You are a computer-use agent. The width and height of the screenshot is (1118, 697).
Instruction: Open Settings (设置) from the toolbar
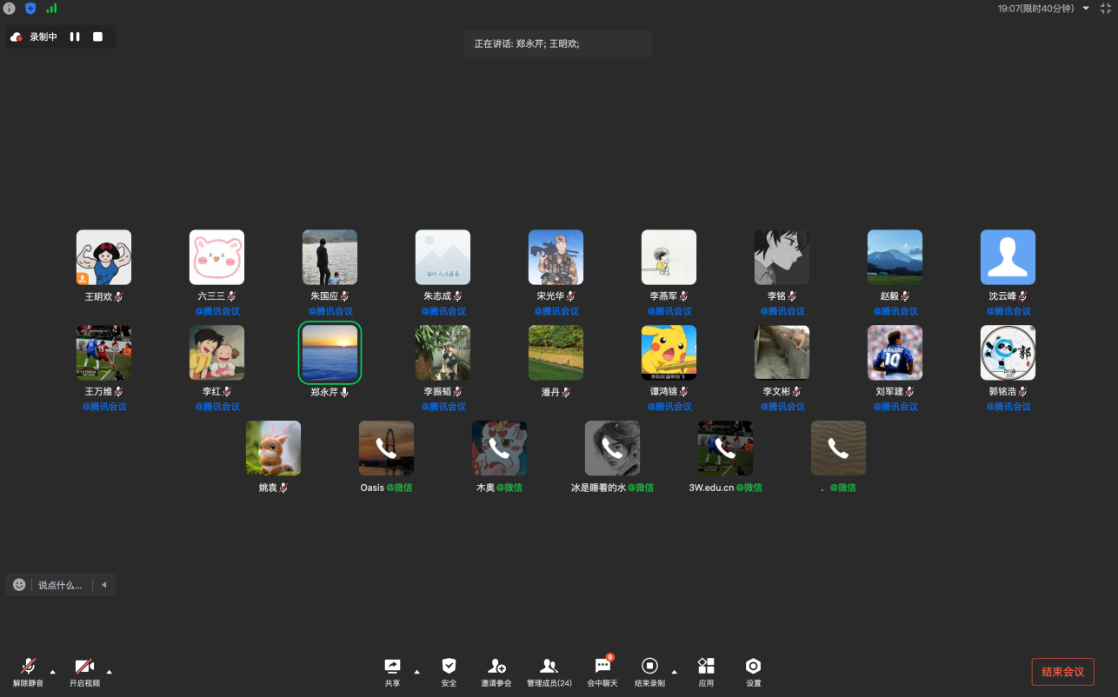[753, 667]
